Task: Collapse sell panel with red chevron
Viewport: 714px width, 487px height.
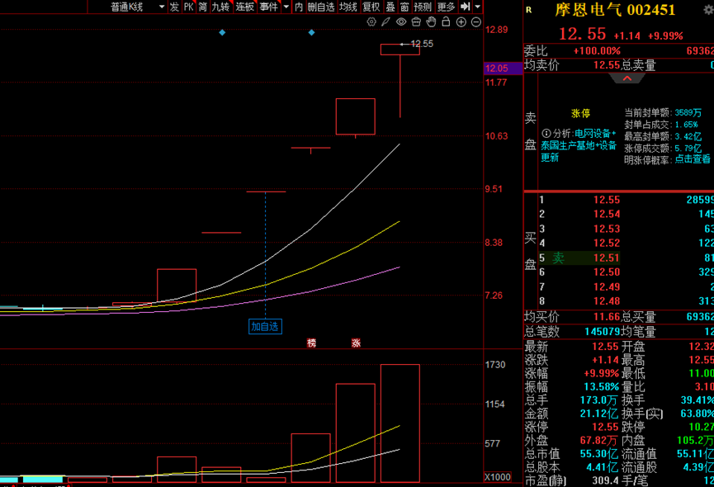Action: pyautogui.click(x=627, y=78)
